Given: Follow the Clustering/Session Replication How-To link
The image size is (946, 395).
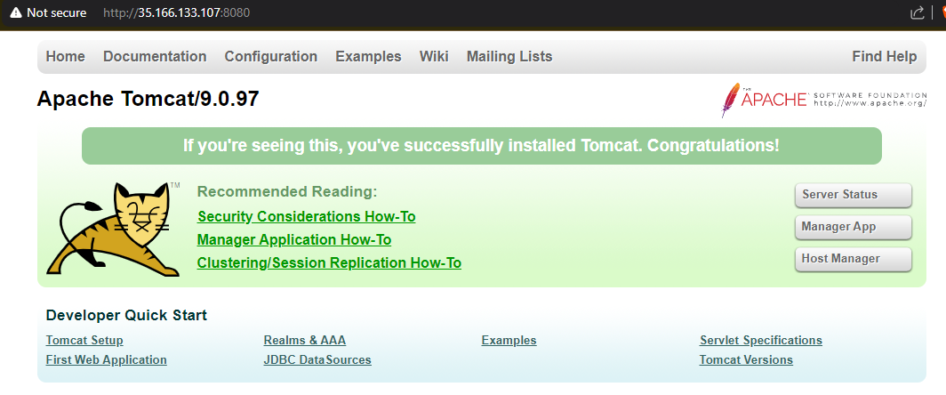Looking at the screenshot, I should click(329, 263).
